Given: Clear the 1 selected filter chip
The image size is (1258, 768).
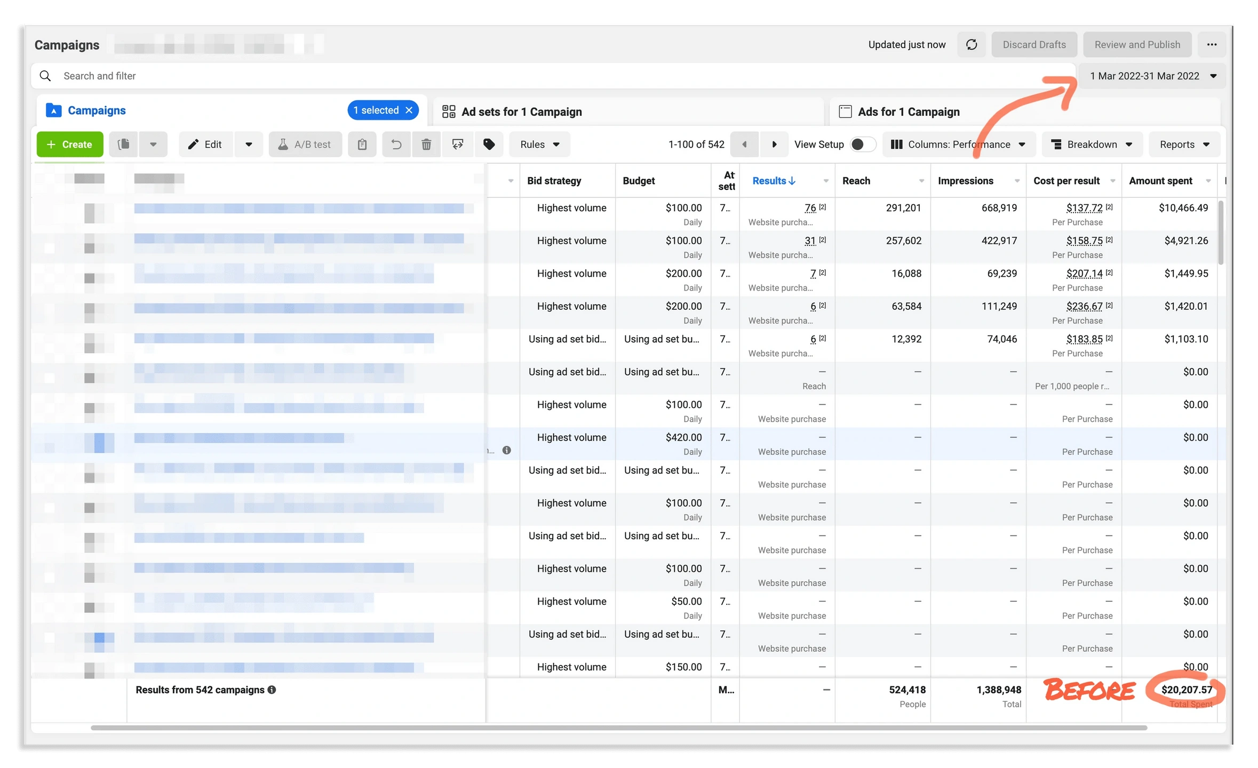Looking at the screenshot, I should pyautogui.click(x=409, y=110).
